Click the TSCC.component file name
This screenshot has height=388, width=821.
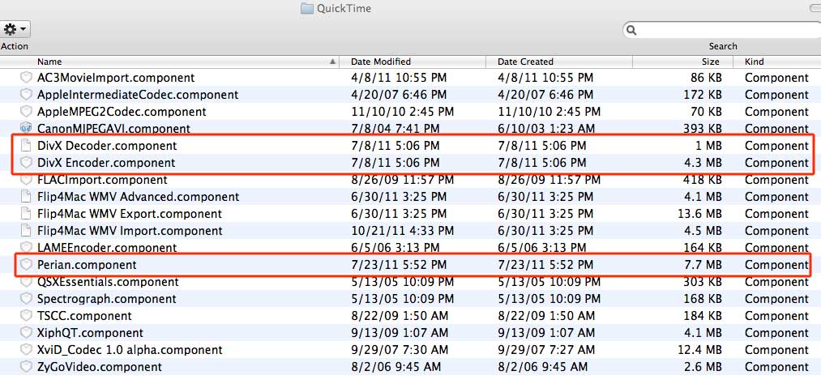coord(84,316)
